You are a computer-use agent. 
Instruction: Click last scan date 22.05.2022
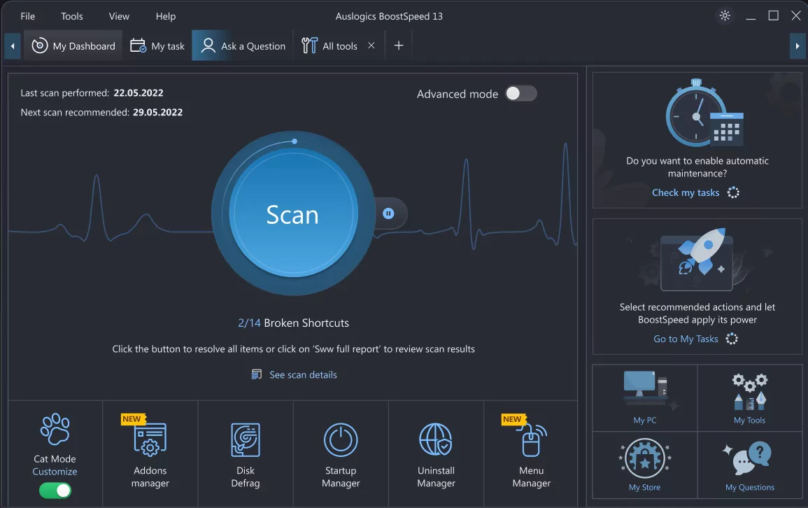point(138,93)
